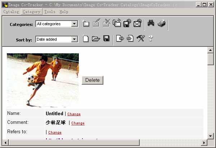216x148 pixels.
Task: Open the Help menu
Action: (64, 12)
